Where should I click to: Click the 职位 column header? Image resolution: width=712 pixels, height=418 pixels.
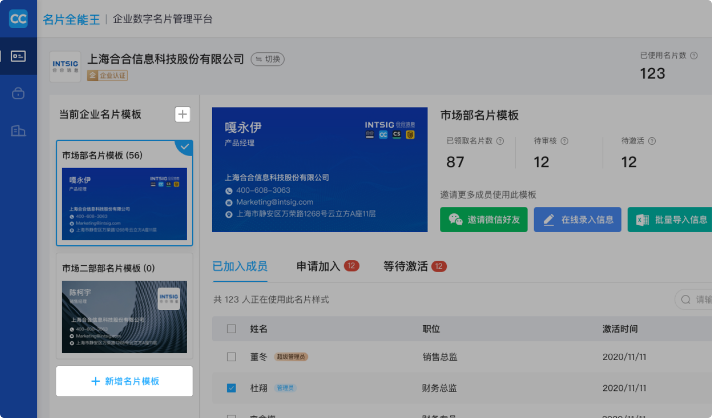[x=431, y=328]
